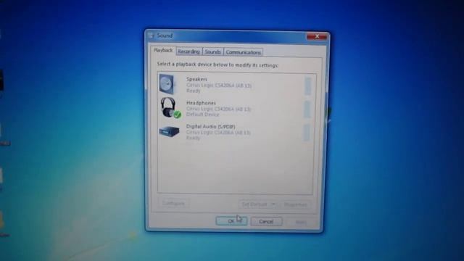
Task: Click the Digital Audio volume level meter
Action: coord(307,132)
